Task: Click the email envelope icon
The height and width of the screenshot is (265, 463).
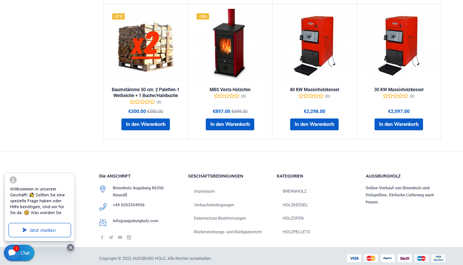Action: pyautogui.click(x=103, y=222)
